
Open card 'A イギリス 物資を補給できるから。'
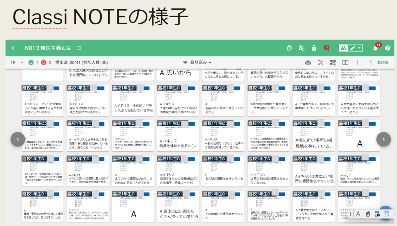pos(178,136)
